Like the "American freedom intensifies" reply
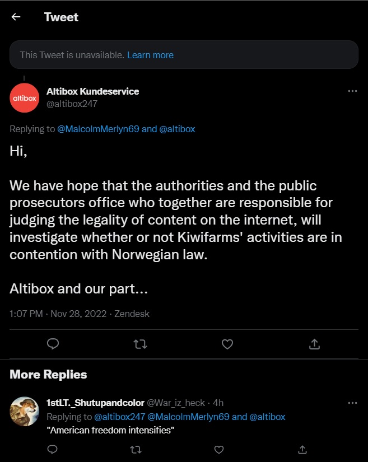This screenshot has height=462, width=368. [219, 449]
